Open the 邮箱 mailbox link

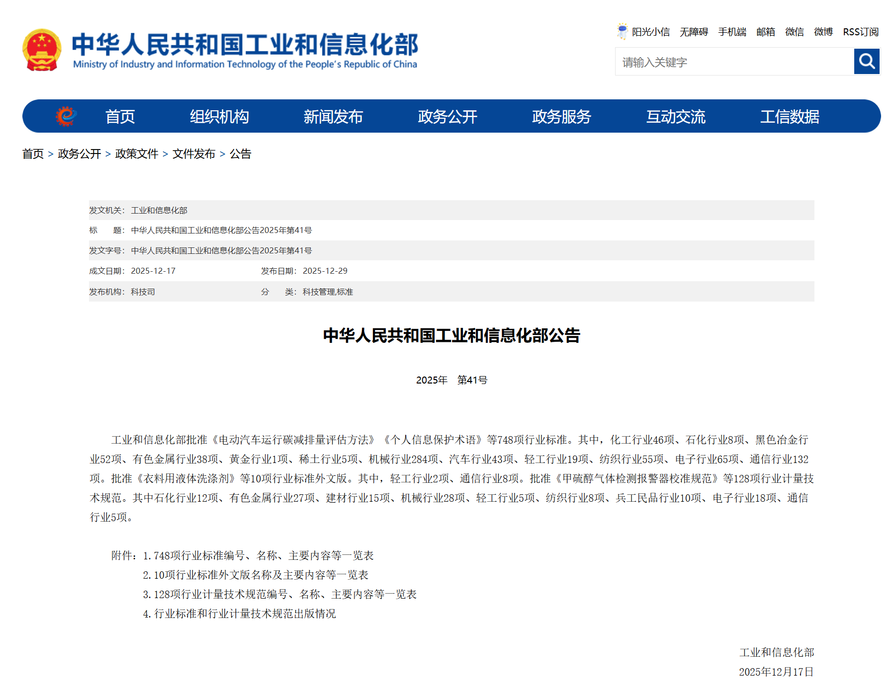coord(766,32)
